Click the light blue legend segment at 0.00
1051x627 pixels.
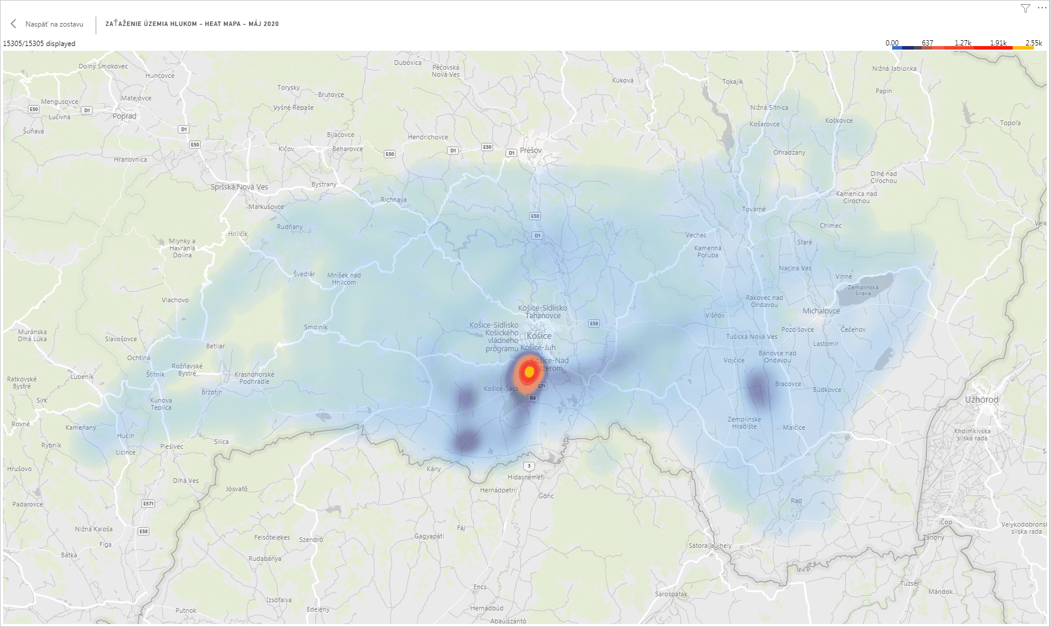coord(896,47)
